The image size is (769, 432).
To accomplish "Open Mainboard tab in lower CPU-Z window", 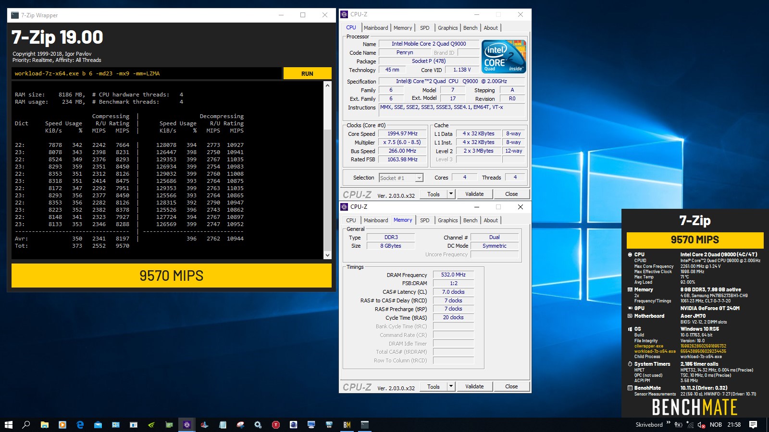I will point(376,220).
